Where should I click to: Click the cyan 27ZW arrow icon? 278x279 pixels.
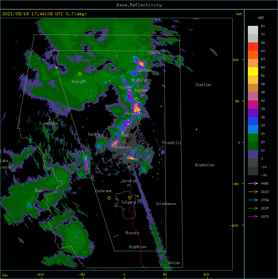coord(253,200)
